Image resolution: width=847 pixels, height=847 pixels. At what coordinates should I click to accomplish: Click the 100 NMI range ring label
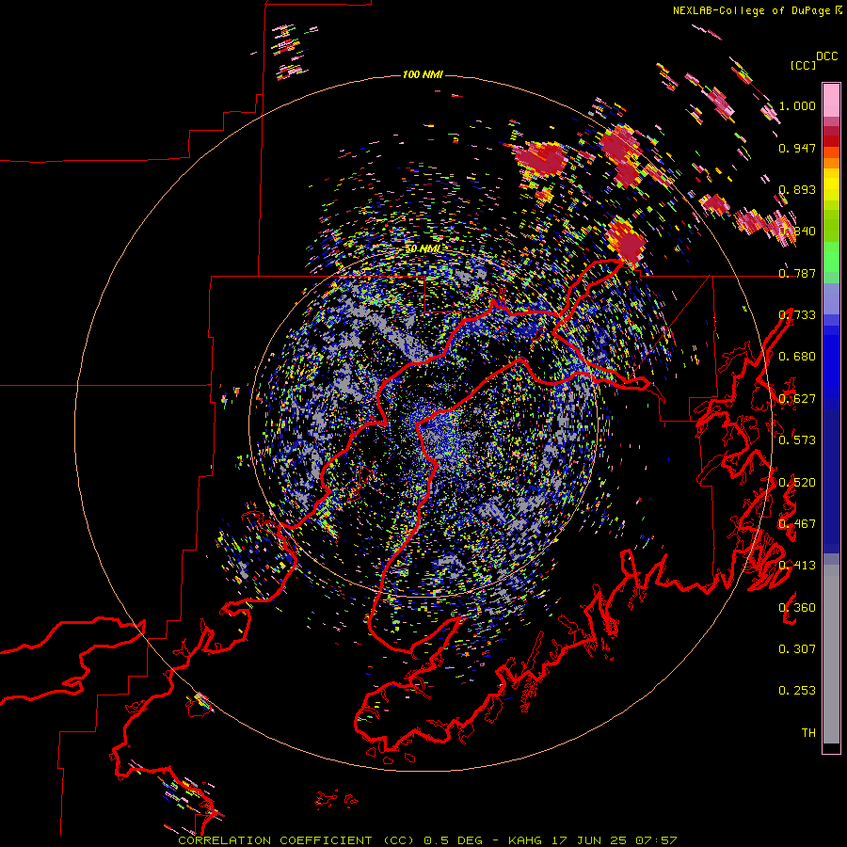tap(423, 74)
